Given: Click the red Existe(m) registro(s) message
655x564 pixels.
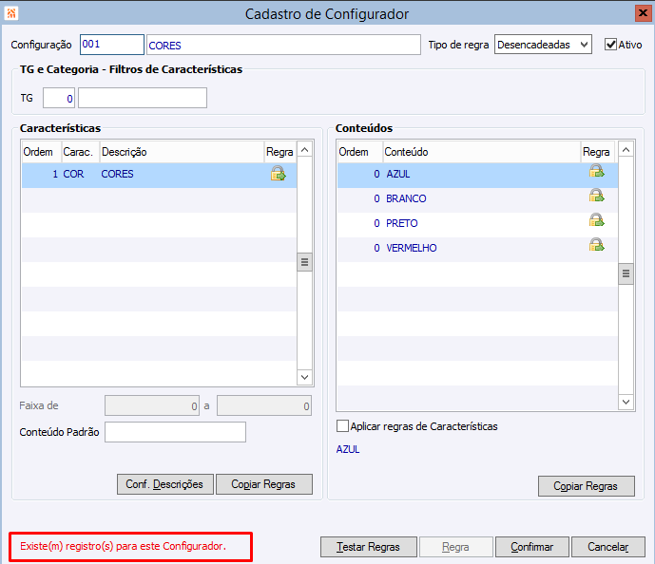Looking at the screenshot, I should coord(124,546).
